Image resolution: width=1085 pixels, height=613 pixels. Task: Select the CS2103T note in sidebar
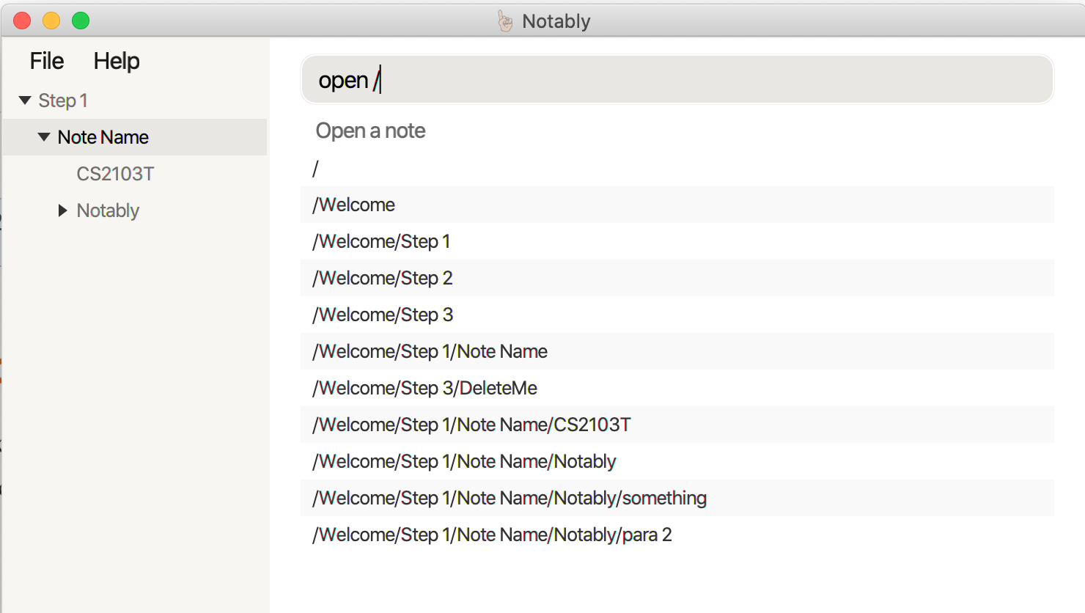pos(115,174)
